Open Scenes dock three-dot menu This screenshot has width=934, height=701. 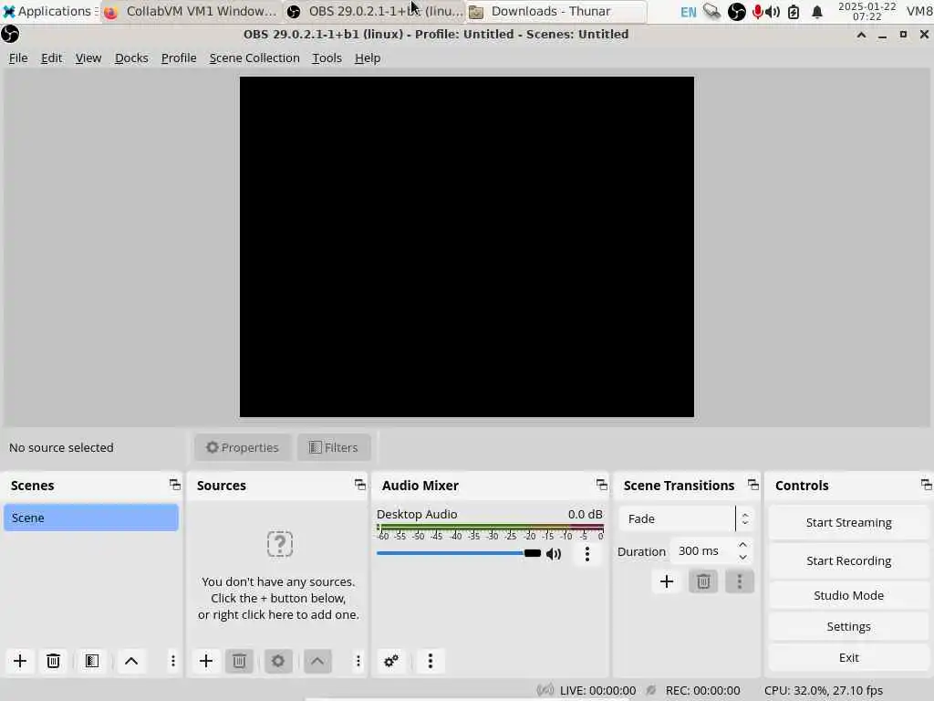coord(172,661)
